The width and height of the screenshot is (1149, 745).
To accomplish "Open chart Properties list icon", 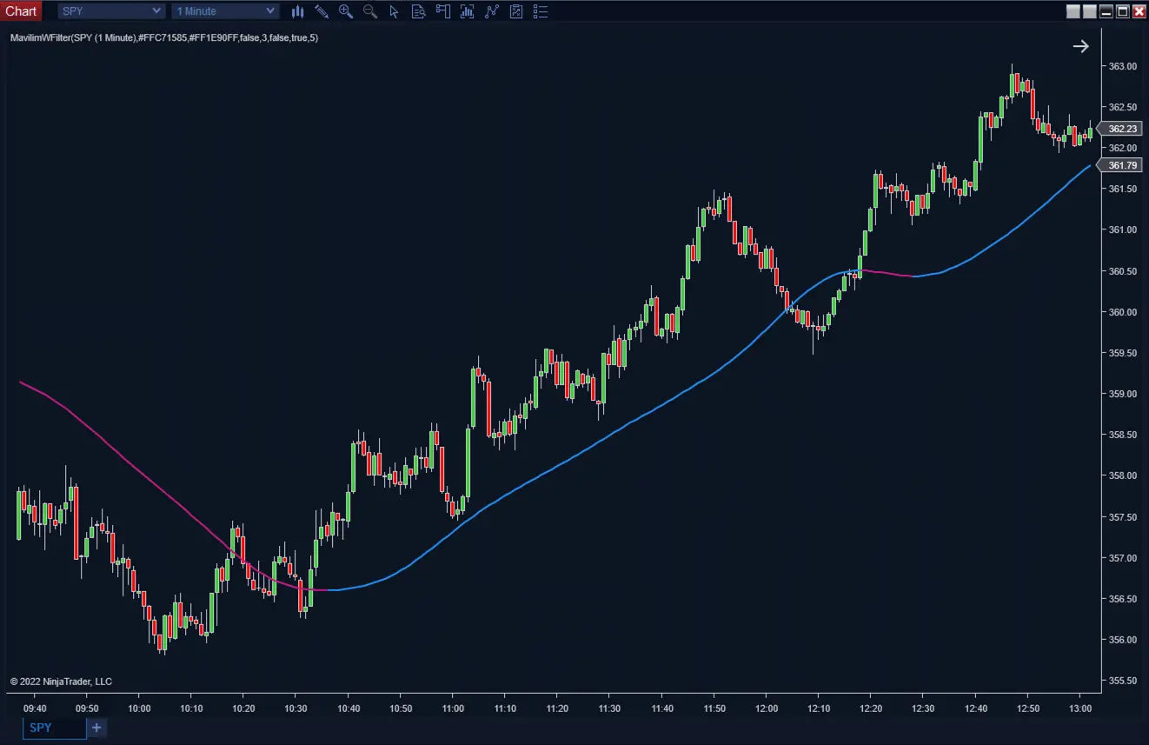I will 541,11.
